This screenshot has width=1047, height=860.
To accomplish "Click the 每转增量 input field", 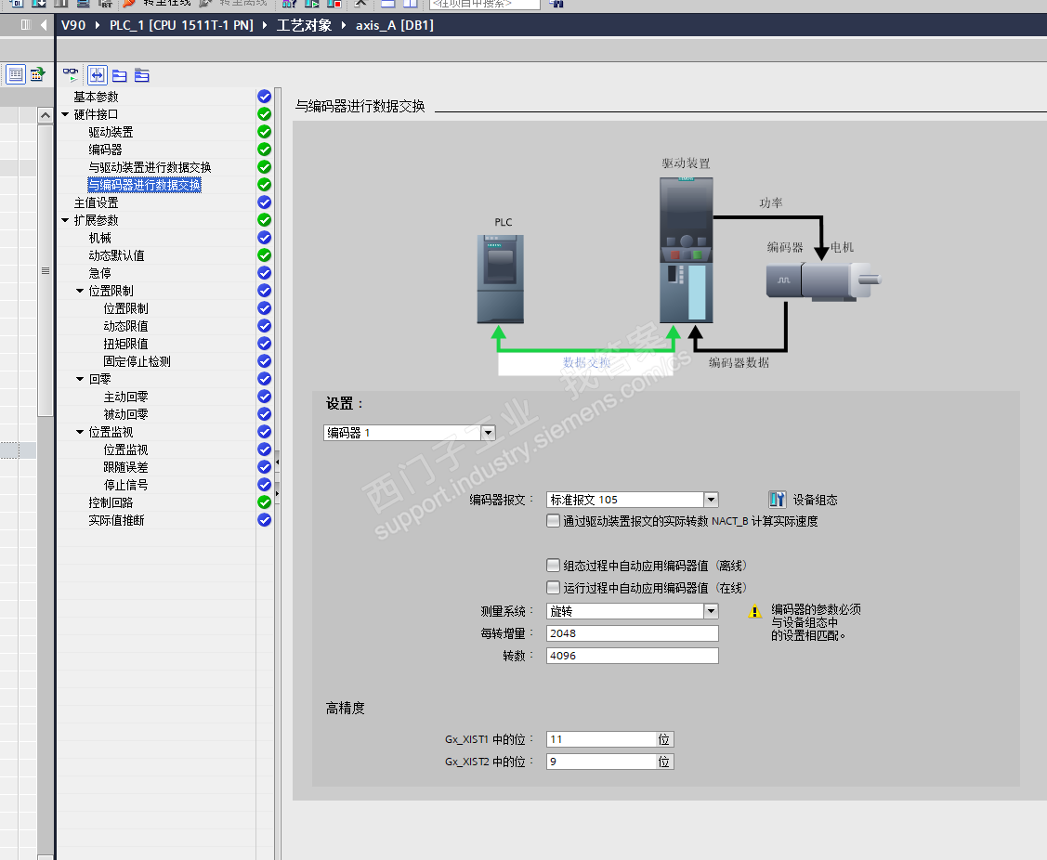I will pyautogui.click(x=633, y=633).
